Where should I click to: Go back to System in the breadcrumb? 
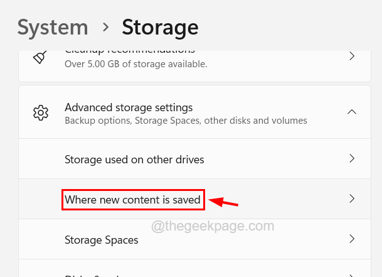coord(53,28)
